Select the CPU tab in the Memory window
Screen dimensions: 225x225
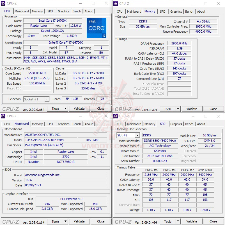(120, 12)
